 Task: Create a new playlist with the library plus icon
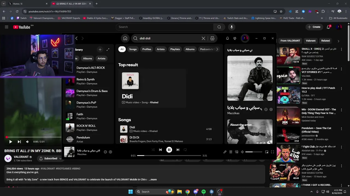point(100,50)
